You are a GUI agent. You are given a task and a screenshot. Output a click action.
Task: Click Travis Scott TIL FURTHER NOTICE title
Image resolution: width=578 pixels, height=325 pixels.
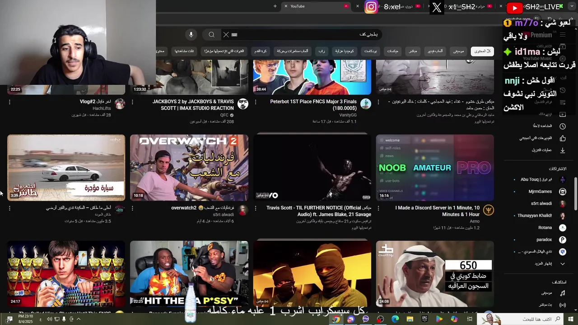pyautogui.click(x=319, y=211)
